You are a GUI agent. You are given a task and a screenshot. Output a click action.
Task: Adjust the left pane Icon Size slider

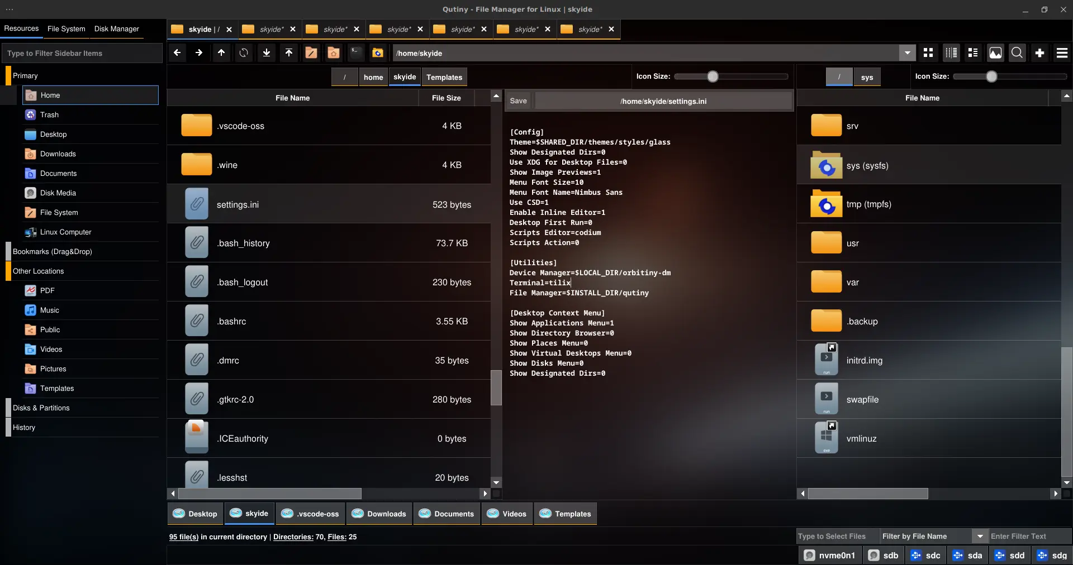coord(713,76)
